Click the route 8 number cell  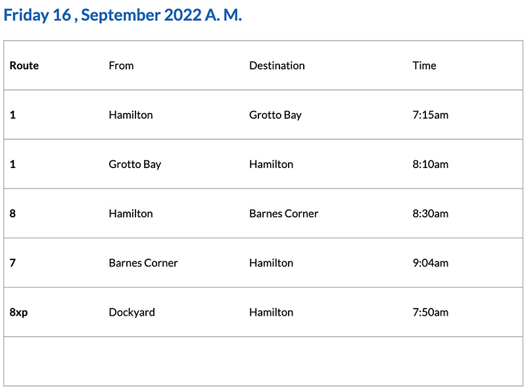[x=13, y=213]
